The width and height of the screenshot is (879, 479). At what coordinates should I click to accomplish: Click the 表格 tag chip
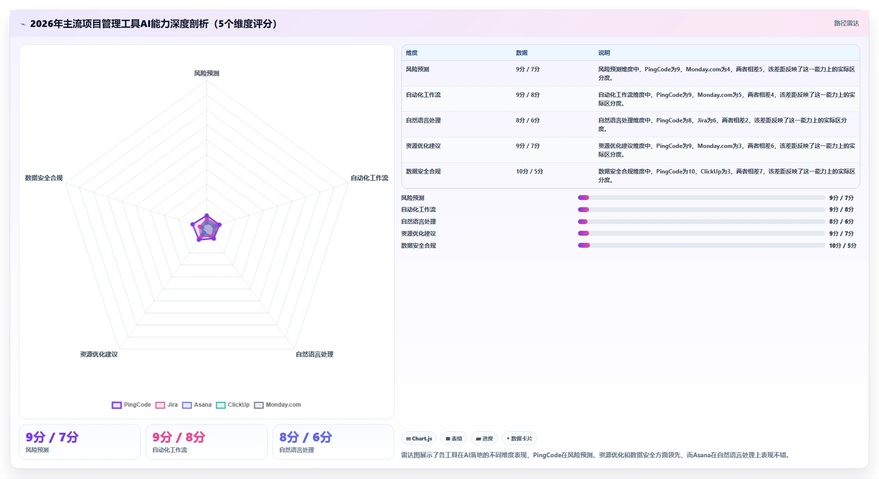[453, 439]
